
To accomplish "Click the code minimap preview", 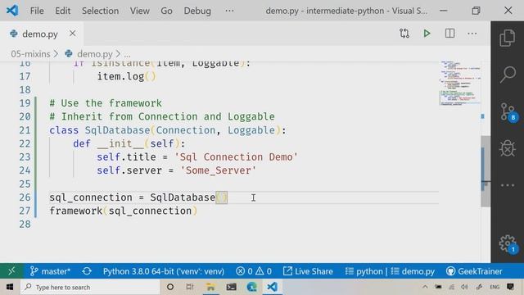I will 460,83.
